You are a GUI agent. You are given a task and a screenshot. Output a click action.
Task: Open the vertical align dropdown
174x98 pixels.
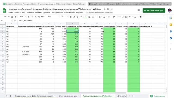pyautogui.click(x=105, y=17)
